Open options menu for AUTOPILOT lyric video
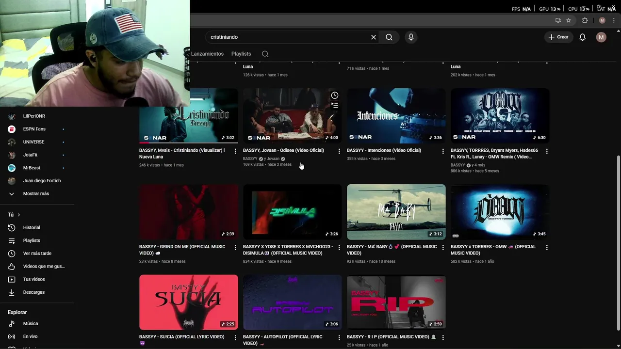621x349 pixels. point(339,337)
